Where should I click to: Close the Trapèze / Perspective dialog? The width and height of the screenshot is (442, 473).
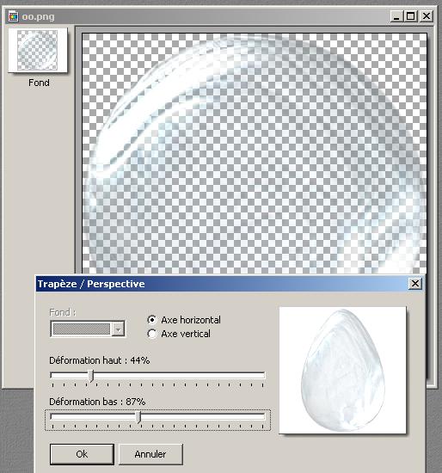tap(415, 283)
